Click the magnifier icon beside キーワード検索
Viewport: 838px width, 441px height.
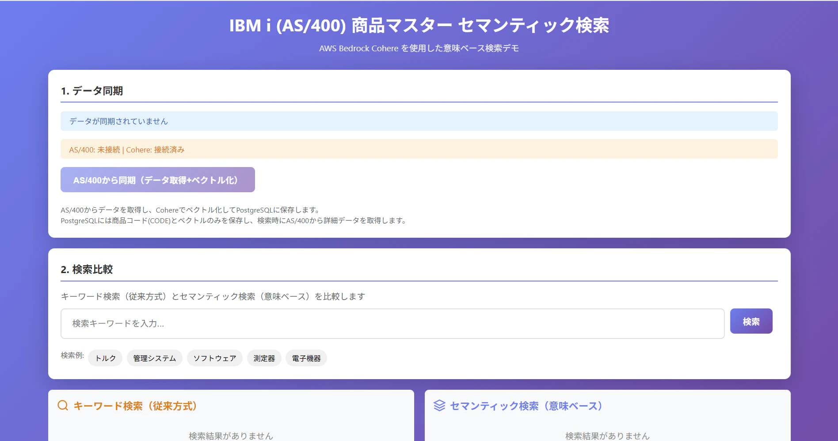[x=63, y=405]
